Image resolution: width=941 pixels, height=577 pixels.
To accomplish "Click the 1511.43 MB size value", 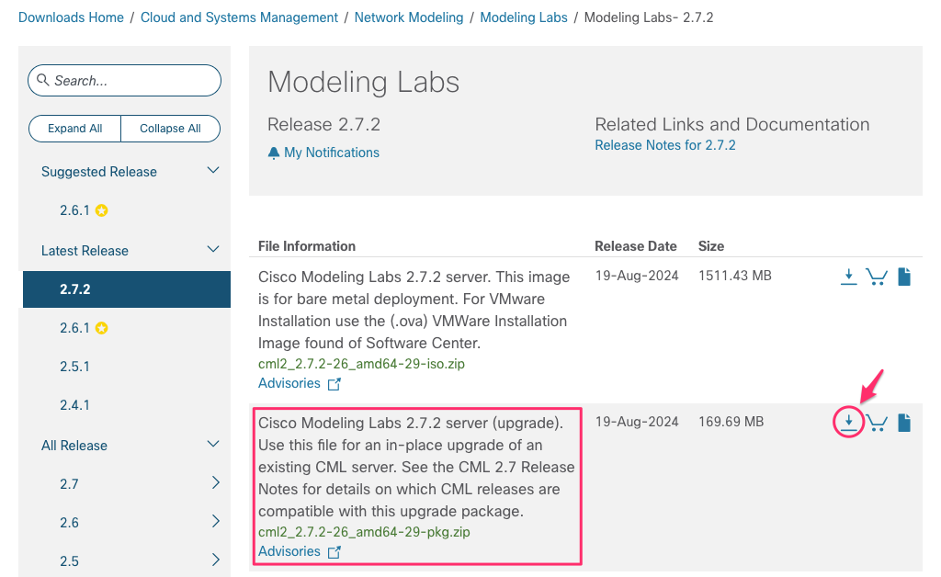I will 734,276.
